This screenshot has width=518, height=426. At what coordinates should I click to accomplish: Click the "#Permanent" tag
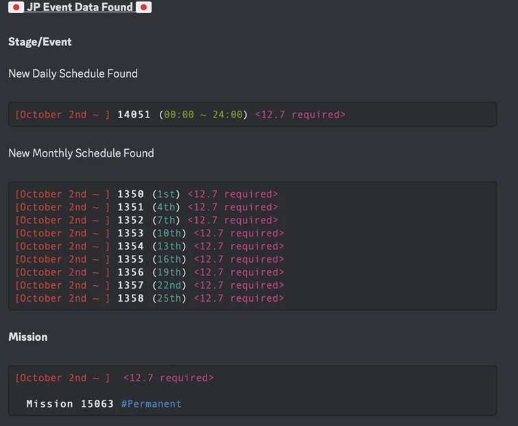[152, 404]
